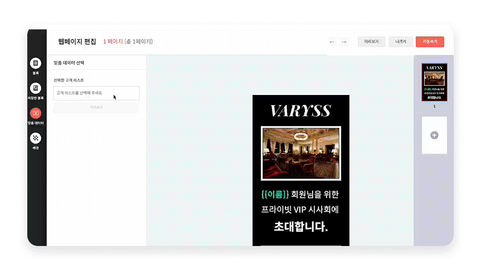Click the greyed 미리보기 button under customer list
The height and width of the screenshot is (270, 481).
(x=96, y=107)
